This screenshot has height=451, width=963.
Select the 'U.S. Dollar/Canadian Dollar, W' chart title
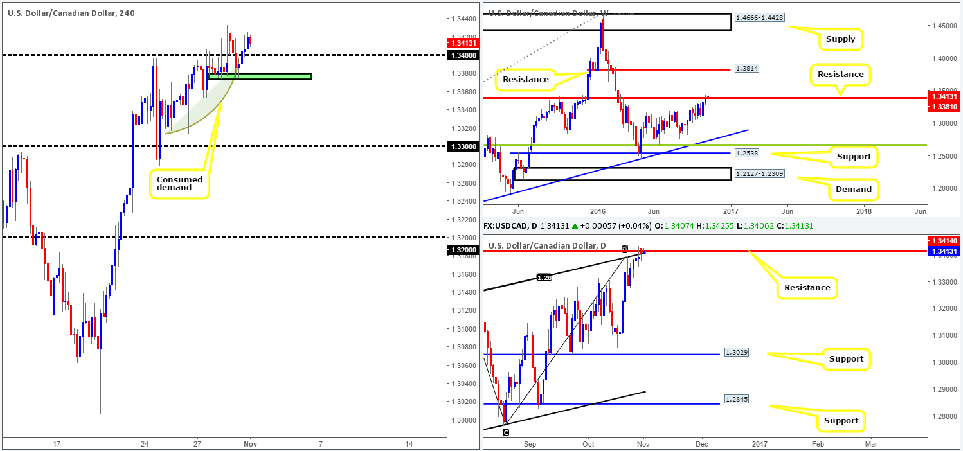(548, 12)
